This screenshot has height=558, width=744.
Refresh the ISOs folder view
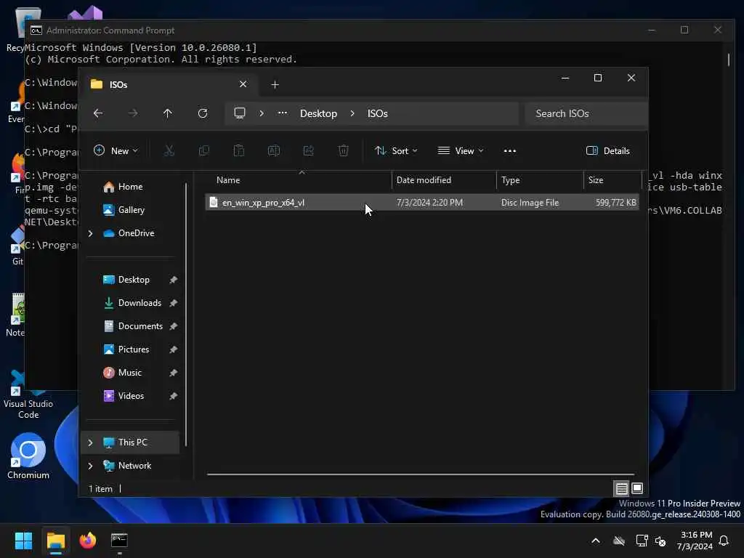pyautogui.click(x=203, y=113)
